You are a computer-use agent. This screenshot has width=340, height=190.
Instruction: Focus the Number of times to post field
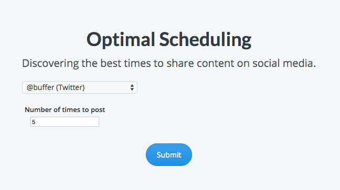point(65,121)
